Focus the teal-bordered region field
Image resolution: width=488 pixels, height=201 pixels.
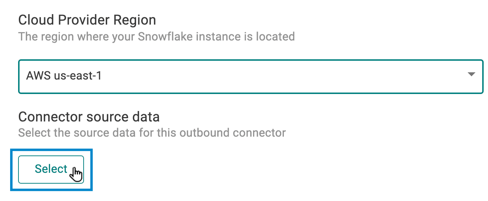point(251,76)
